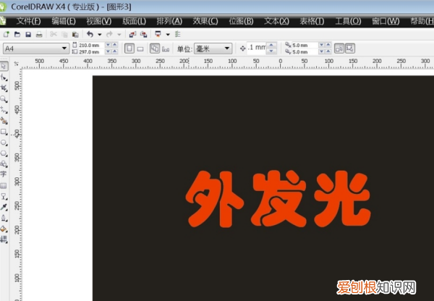The height and width of the screenshot is (301, 434).
Task: Set portrait page orientation
Action: click(x=129, y=48)
